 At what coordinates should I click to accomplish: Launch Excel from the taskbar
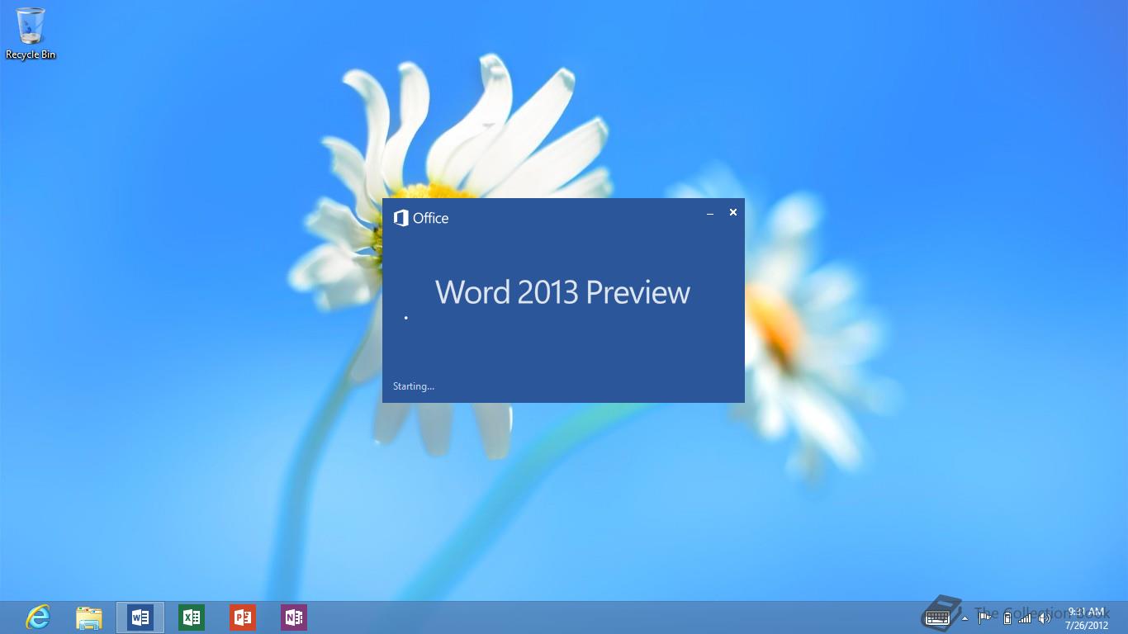(192, 617)
